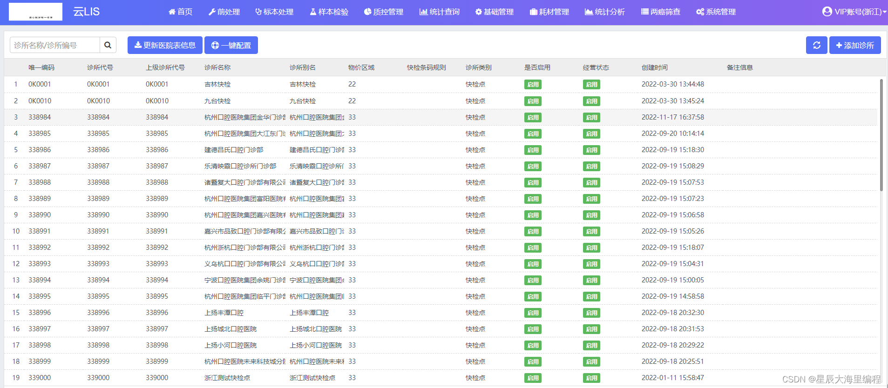Click the refresh icon button
Image resolution: width=888 pixels, height=388 pixels.
(x=816, y=45)
